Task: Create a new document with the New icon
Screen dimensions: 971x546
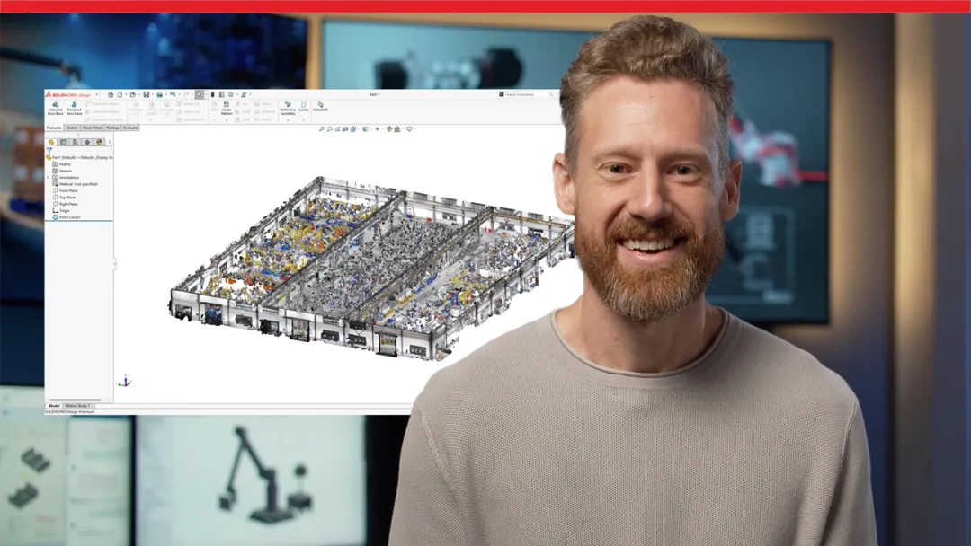Action: pos(120,94)
